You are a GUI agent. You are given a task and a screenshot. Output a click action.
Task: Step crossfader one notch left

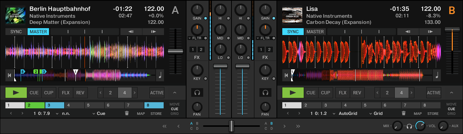point(178,126)
